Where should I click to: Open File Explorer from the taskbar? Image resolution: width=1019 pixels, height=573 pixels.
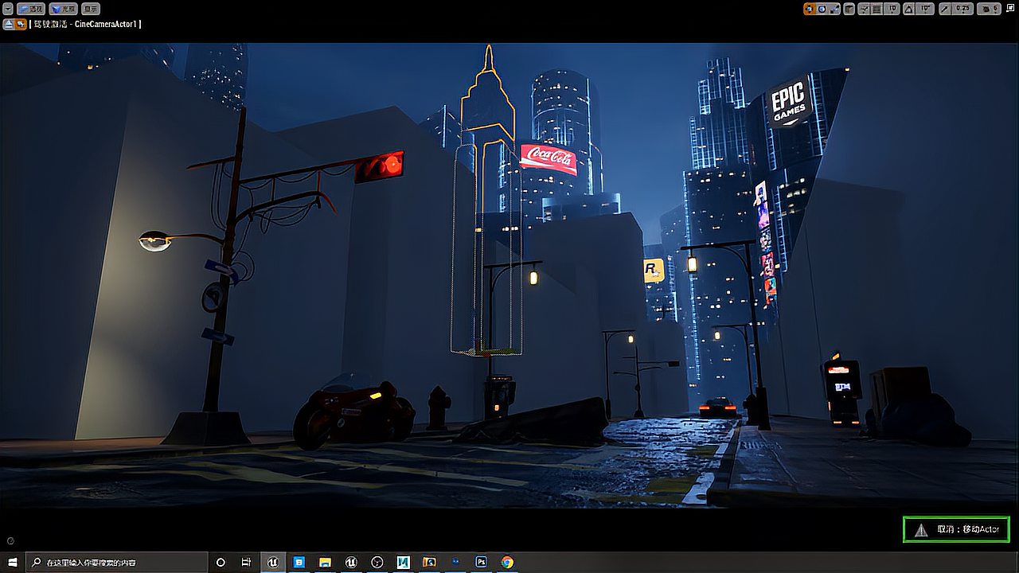[x=325, y=562]
